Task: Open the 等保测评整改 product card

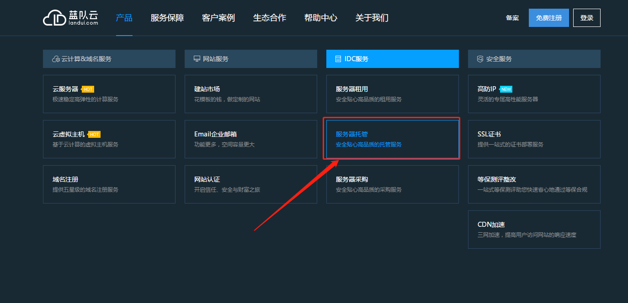Action: pyautogui.click(x=534, y=184)
